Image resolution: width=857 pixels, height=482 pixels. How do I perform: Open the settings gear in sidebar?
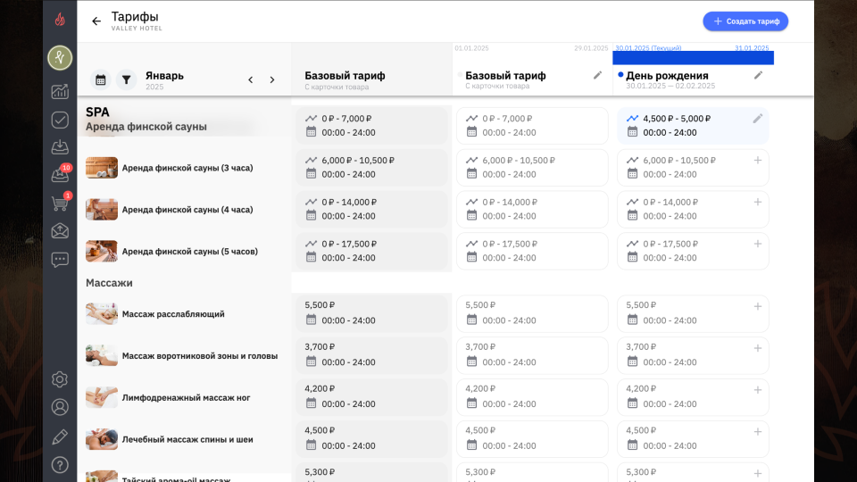tap(60, 379)
